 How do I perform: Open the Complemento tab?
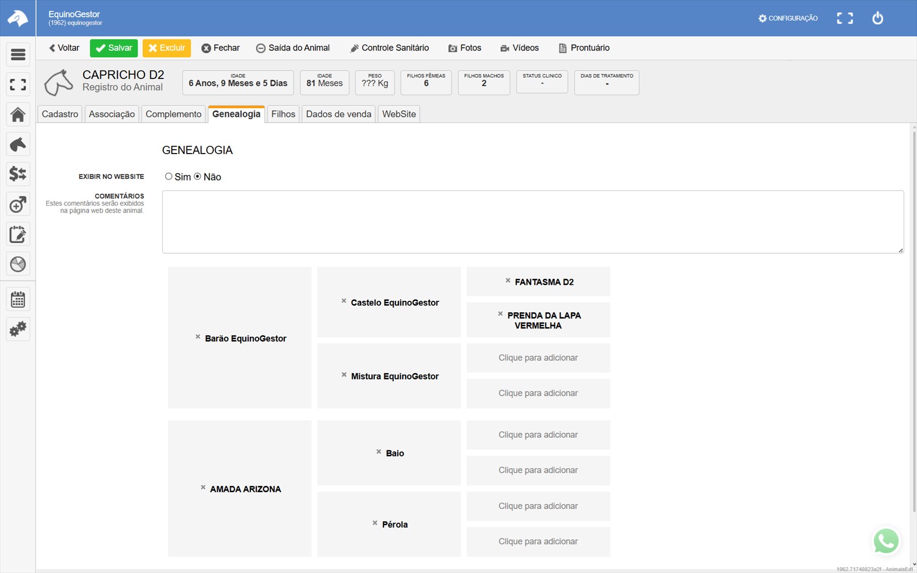click(x=173, y=114)
